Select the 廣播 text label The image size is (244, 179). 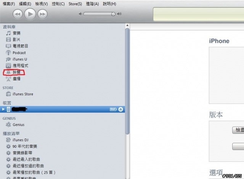click(16, 79)
